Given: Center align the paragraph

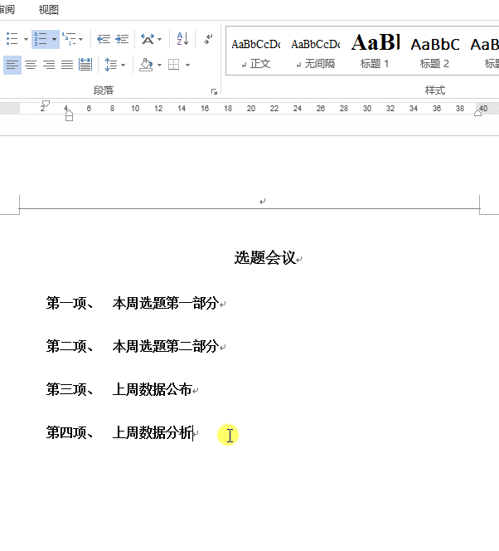Looking at the screenshot, I should (x=31, y=65).
